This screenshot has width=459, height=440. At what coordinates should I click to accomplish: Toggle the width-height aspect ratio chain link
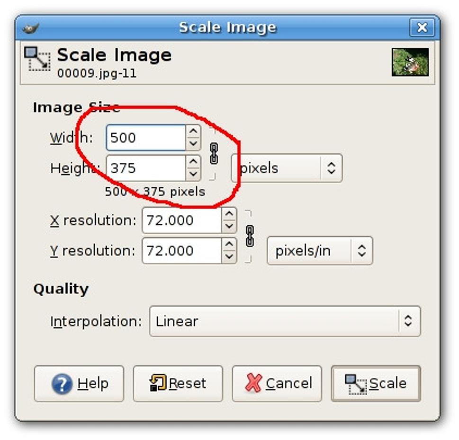coord(214,153)
